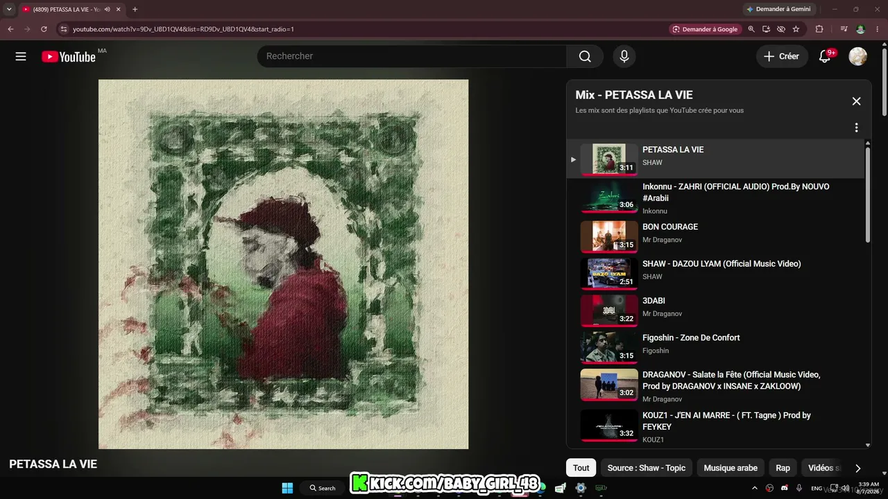This screenshot has height=499, width=888.
Task: Close the PETASSA LA VIE browser tab
Action: click(119, 9)
